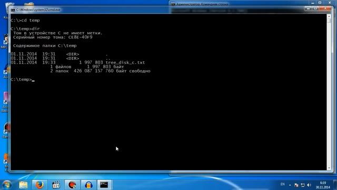Viewport: 337px width, 190px height.
Task: Click the C:\Windows\system32\cmd.exe title bar
Action: [x=159, y=9]
